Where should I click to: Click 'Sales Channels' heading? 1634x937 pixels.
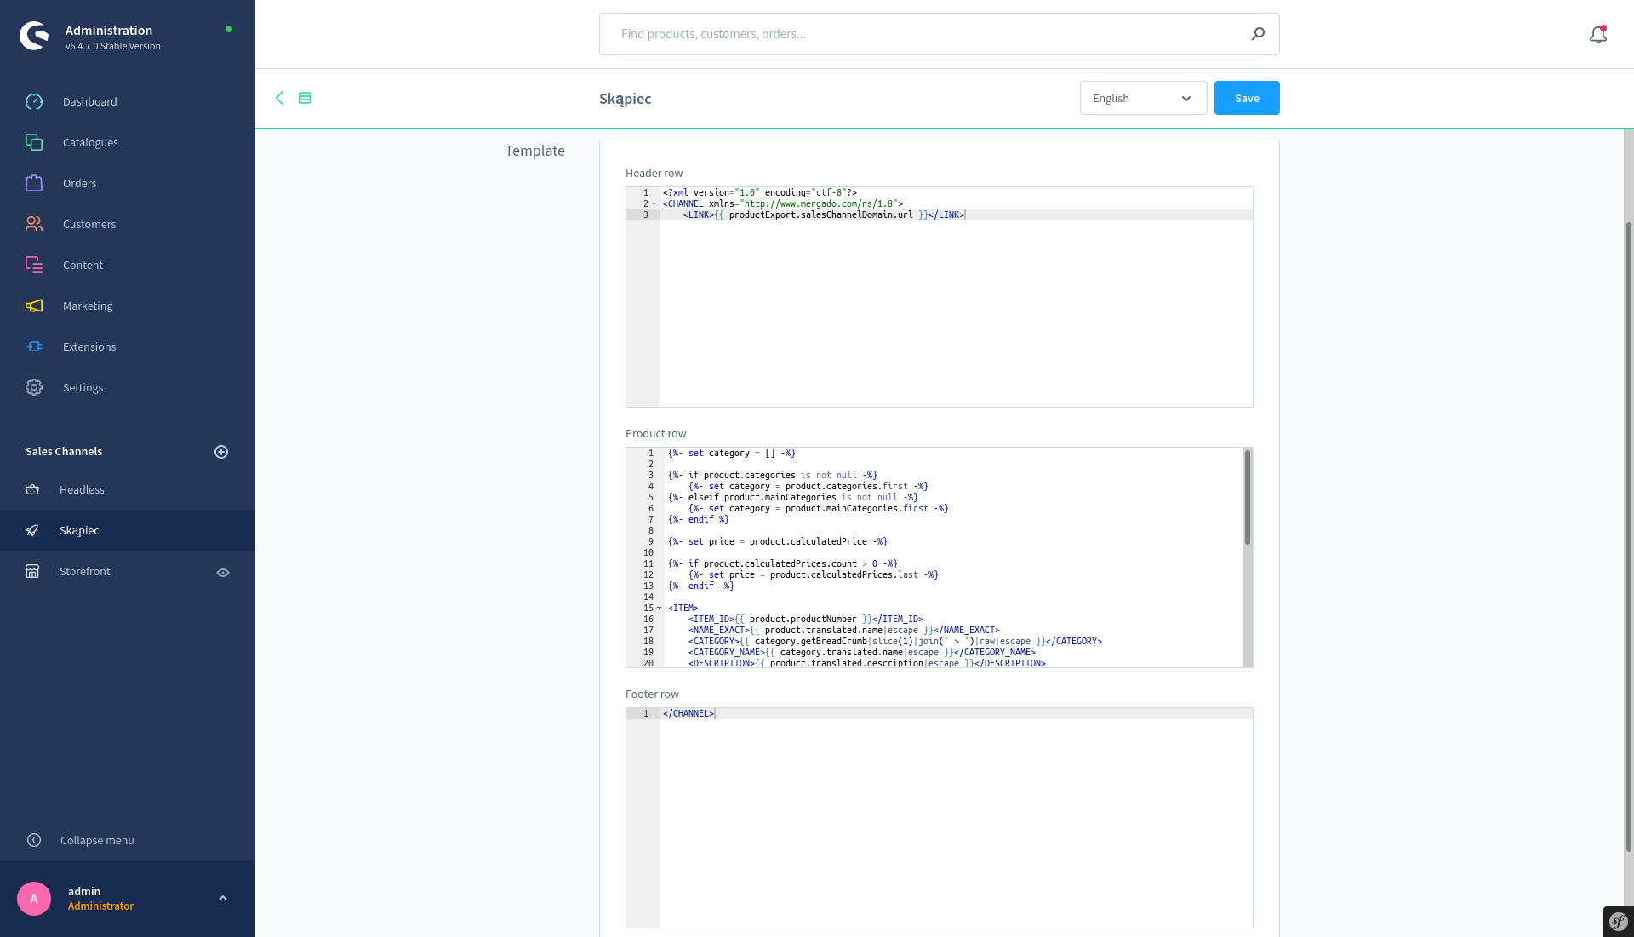click(x=64, y=451)
